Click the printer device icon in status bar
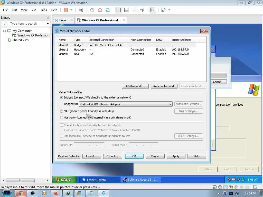This screenshot has height=197, width=263. (x=236, y=187)
